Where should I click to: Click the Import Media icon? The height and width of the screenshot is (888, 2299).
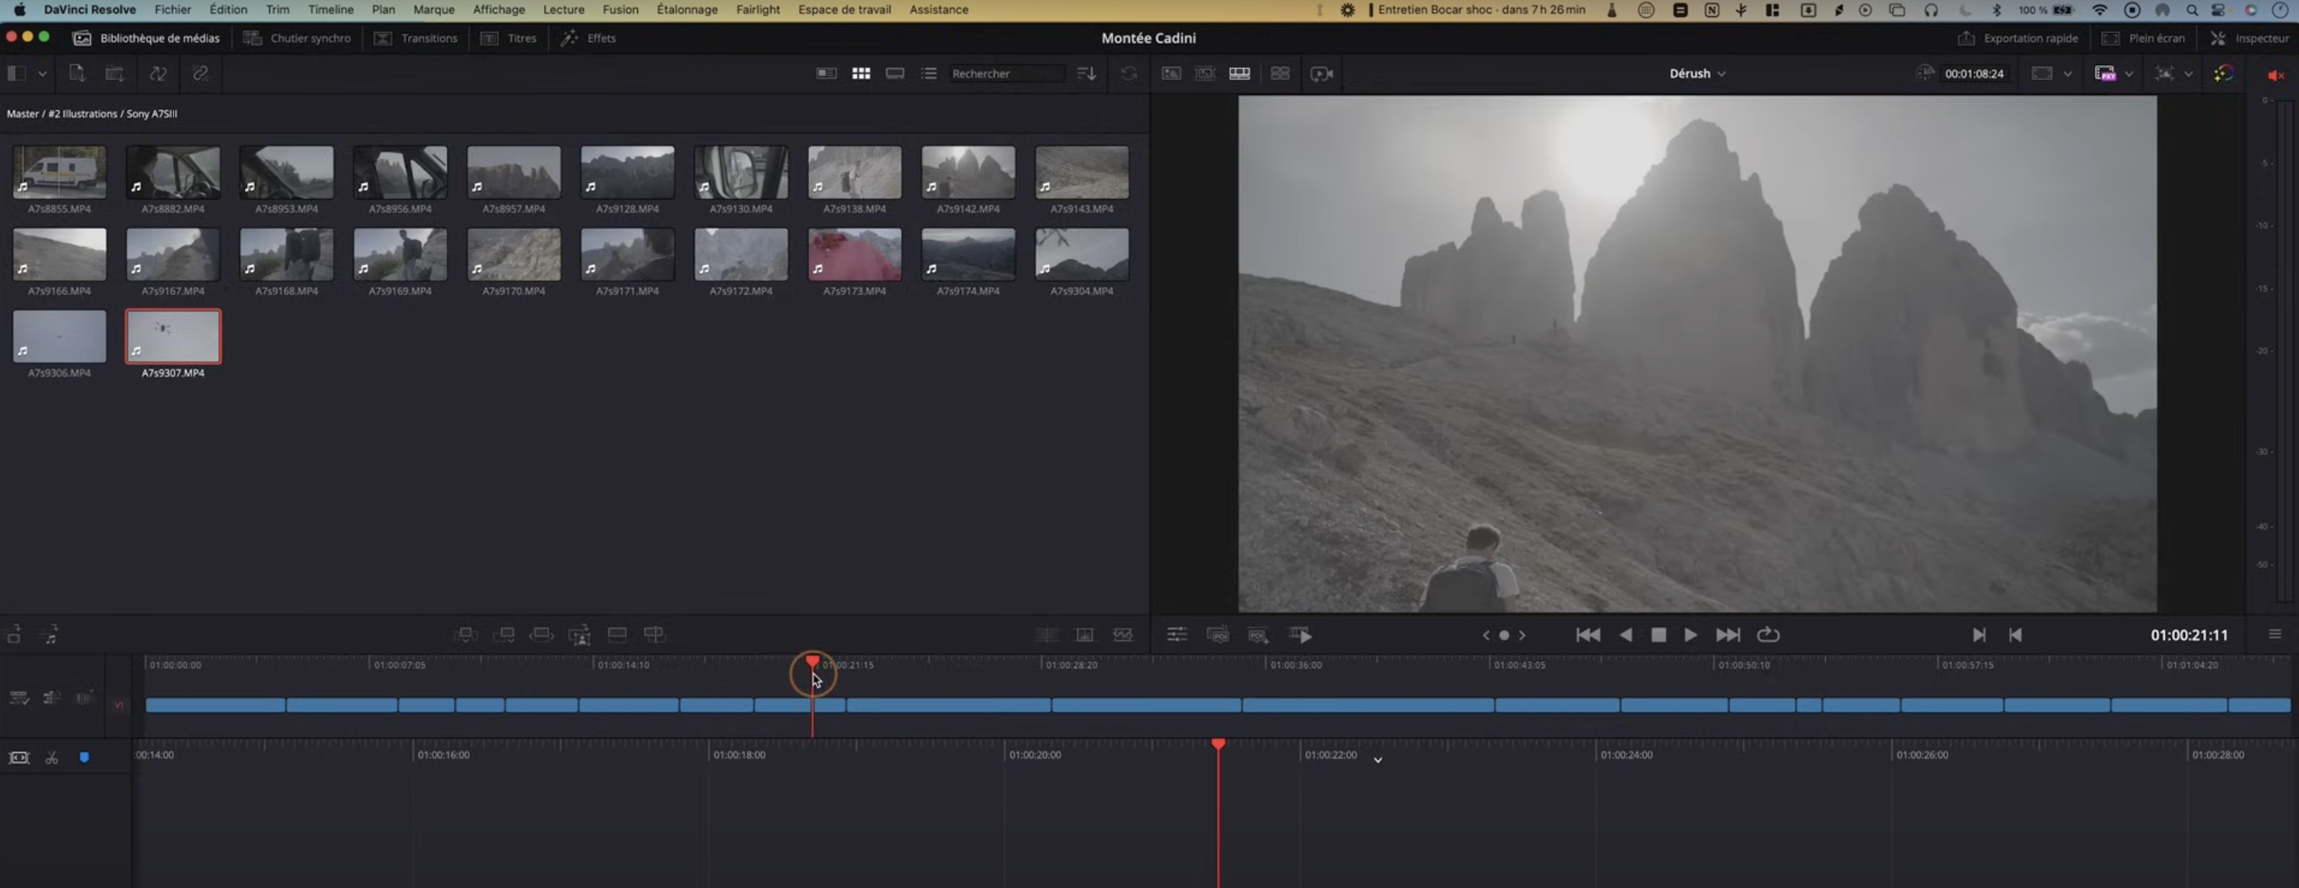(77, 73)
